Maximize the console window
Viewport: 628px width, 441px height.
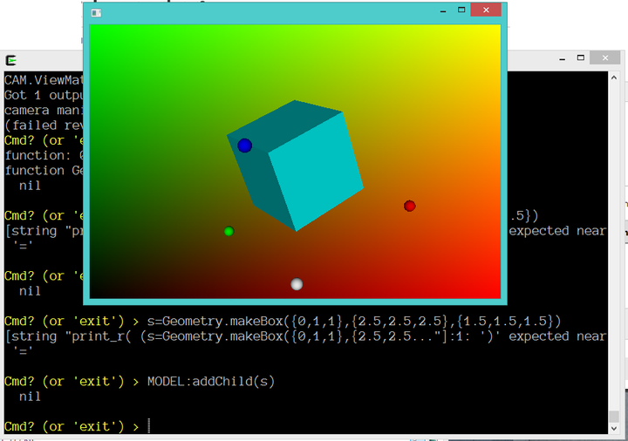click(x=581, y=58)
